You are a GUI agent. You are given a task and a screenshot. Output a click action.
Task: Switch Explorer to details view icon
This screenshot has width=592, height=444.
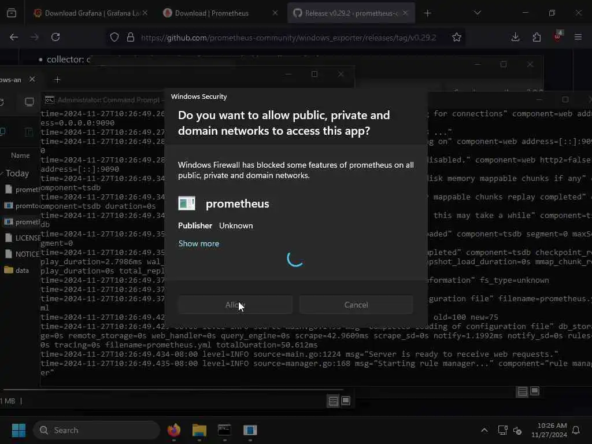pyautogui.click(x=333, y=401)
